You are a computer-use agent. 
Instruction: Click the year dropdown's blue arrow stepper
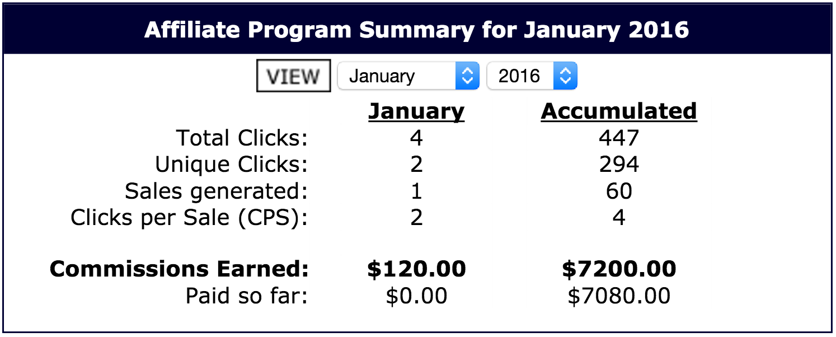coord(565,76)
